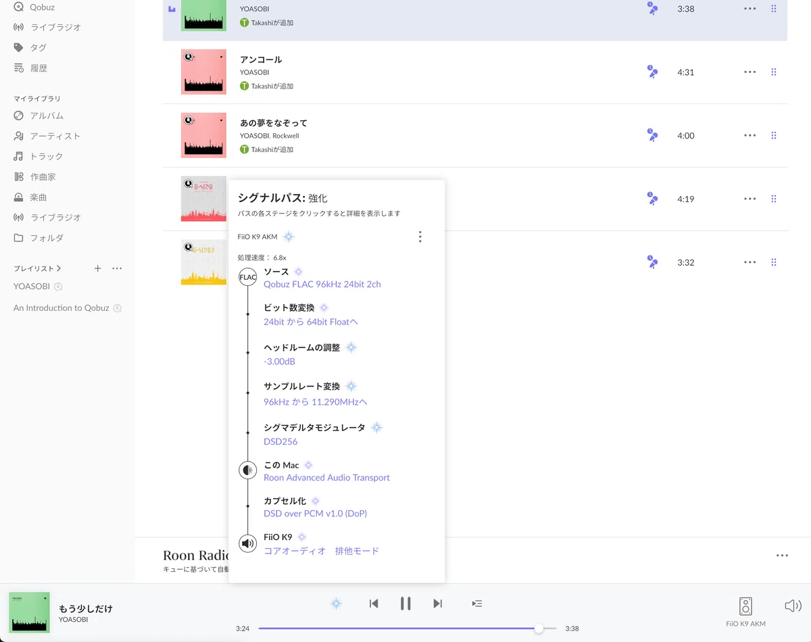Image resolution: width=811 pixels, height=642 pixels.
Task: Open playlist section more options dots
Action: tap(117, 268)
